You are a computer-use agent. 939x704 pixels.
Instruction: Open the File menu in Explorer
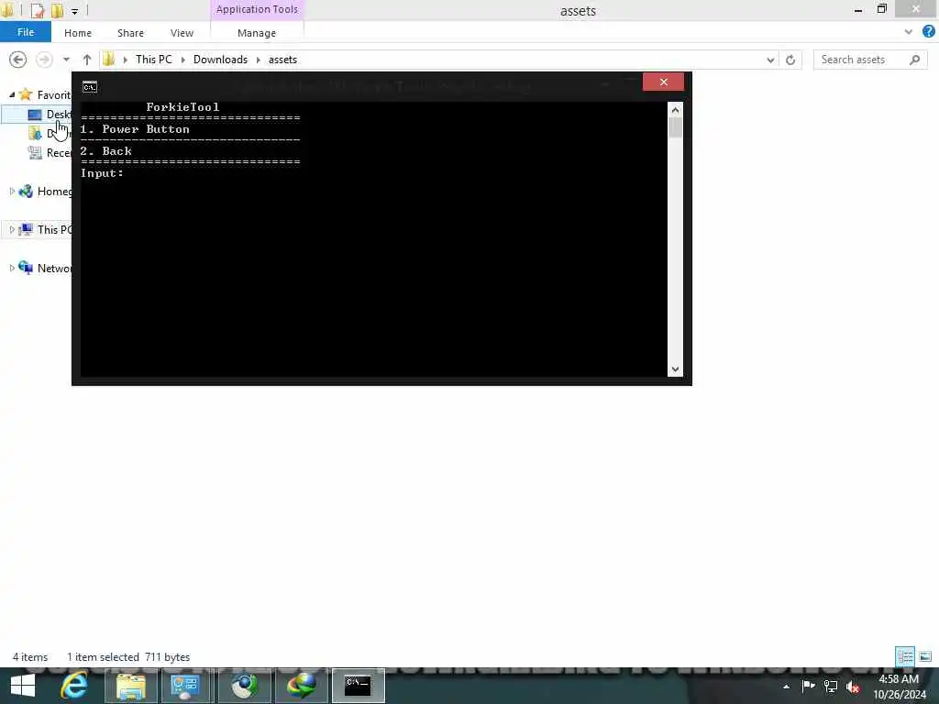pyautogui.click(x=26, y=32)
